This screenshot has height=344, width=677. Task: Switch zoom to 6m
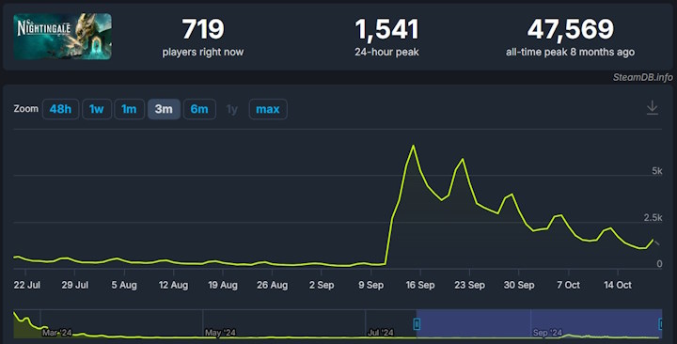[x=199, y=109]
